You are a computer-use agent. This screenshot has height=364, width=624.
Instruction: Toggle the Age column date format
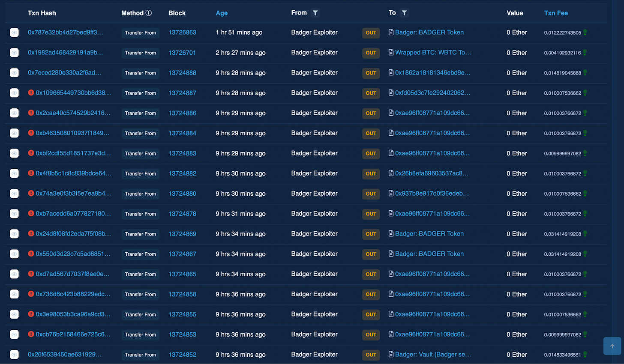coord(222,13)
